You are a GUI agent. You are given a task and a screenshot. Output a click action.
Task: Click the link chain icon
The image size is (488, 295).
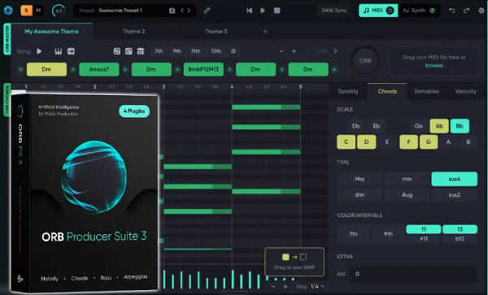(x=207, y=11)
